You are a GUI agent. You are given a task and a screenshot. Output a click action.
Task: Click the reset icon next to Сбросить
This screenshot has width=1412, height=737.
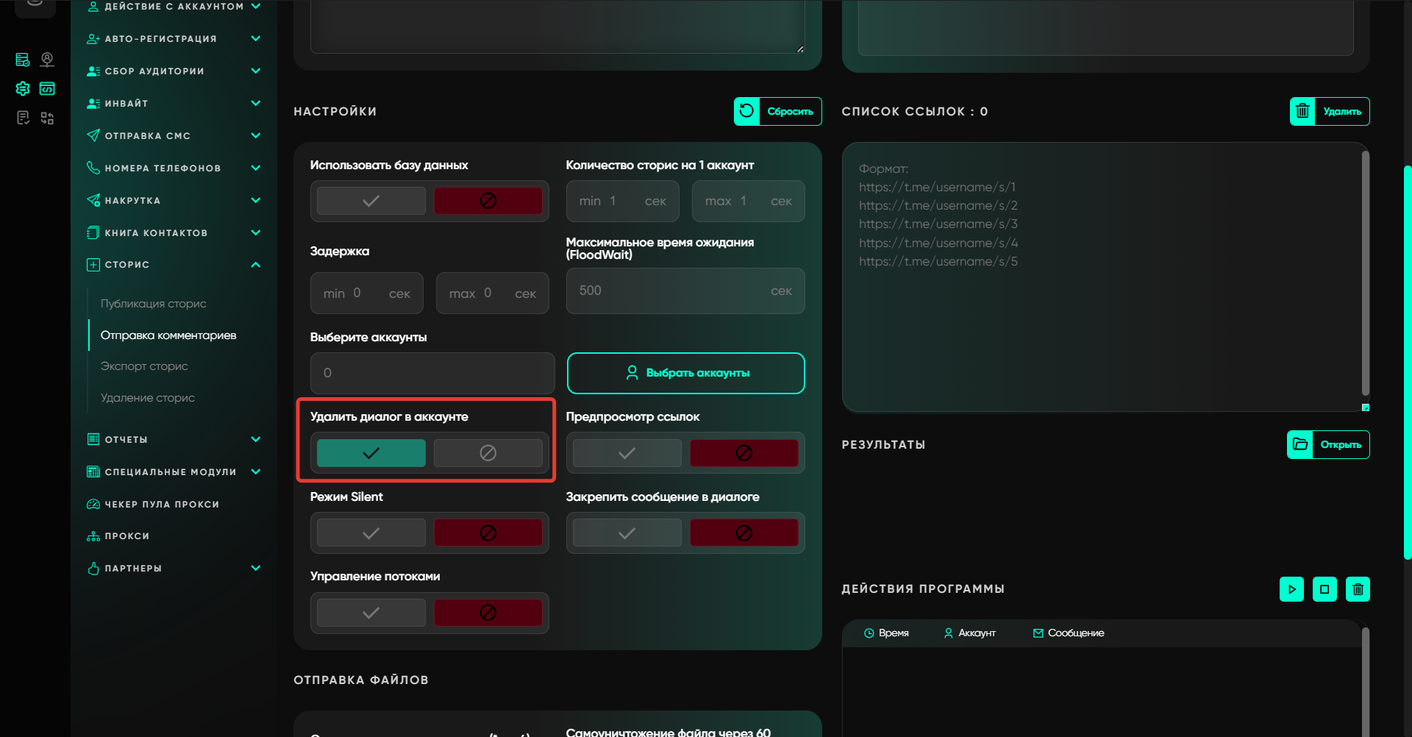(x=746, y=112)
